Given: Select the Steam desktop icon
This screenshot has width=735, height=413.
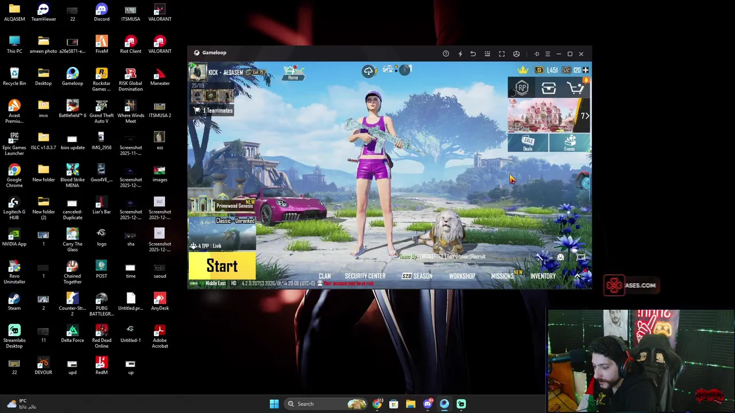Looking at the screenshot, I should (14, 302).
